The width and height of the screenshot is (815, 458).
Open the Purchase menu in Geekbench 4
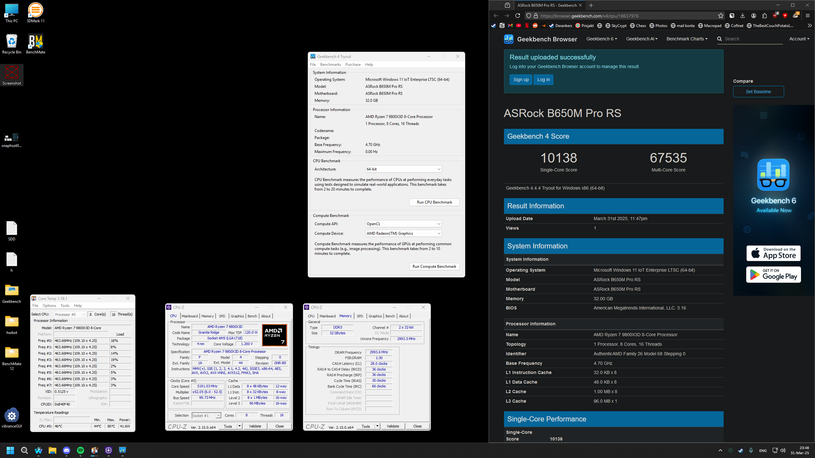point(353,65)
